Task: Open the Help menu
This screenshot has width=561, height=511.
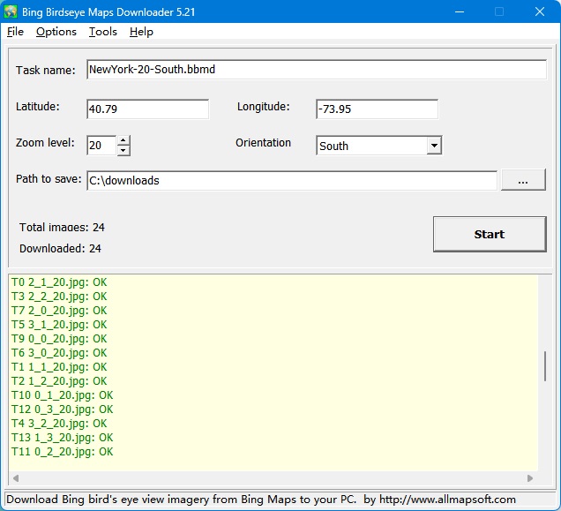Action: coord(141,32)
